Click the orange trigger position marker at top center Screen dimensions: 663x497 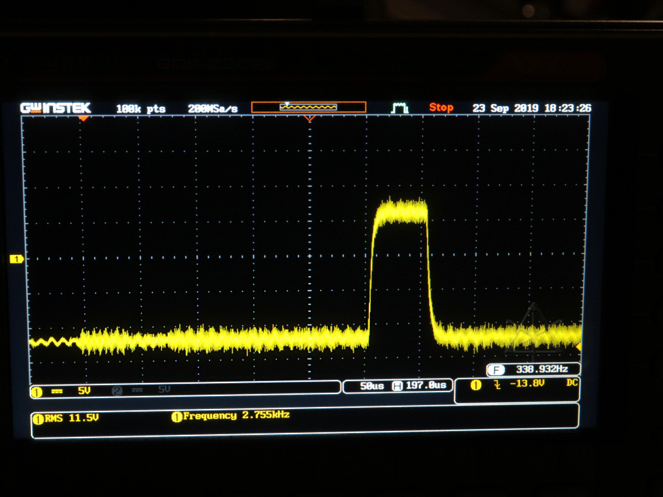309,118
